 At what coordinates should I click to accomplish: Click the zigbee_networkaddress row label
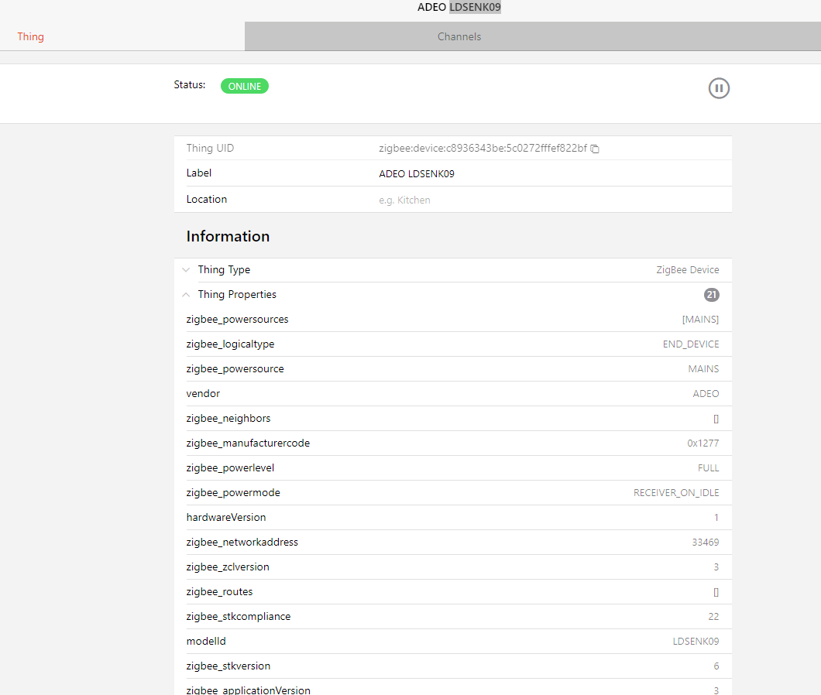pos(242,543)
